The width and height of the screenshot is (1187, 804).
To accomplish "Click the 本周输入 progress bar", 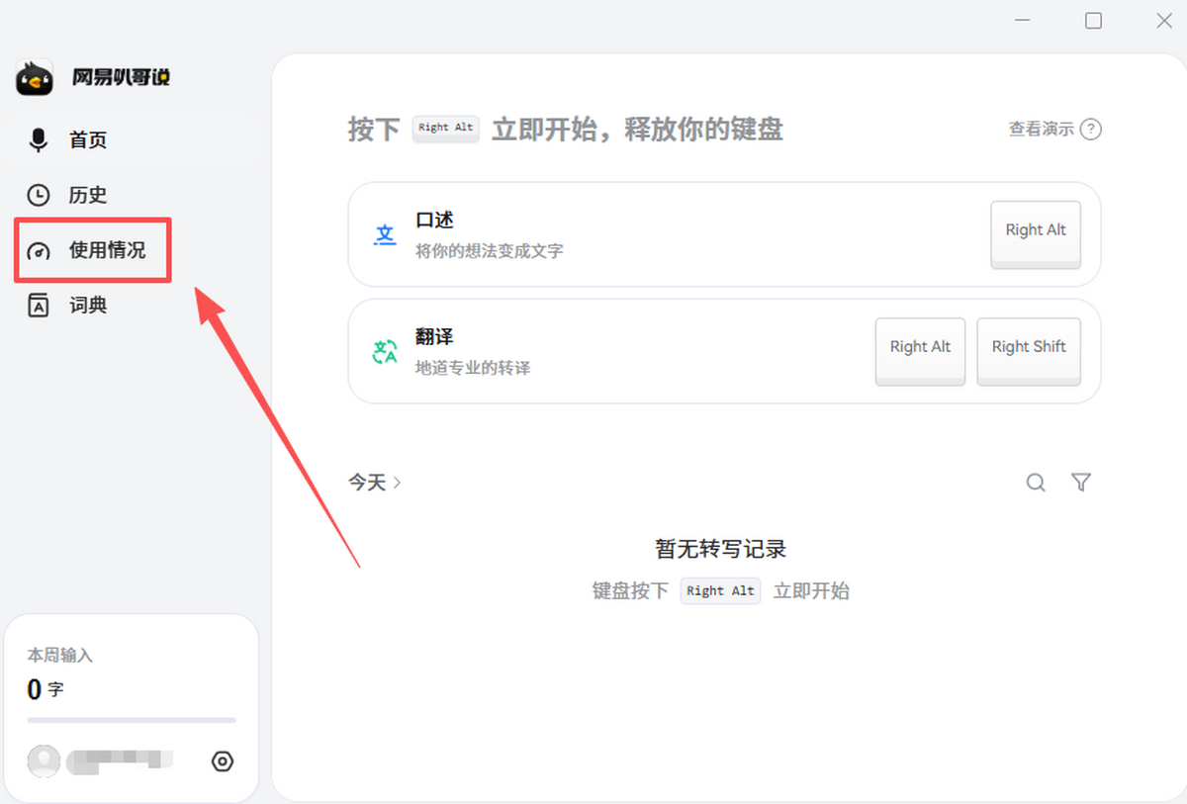I will (x=132, y=720).
